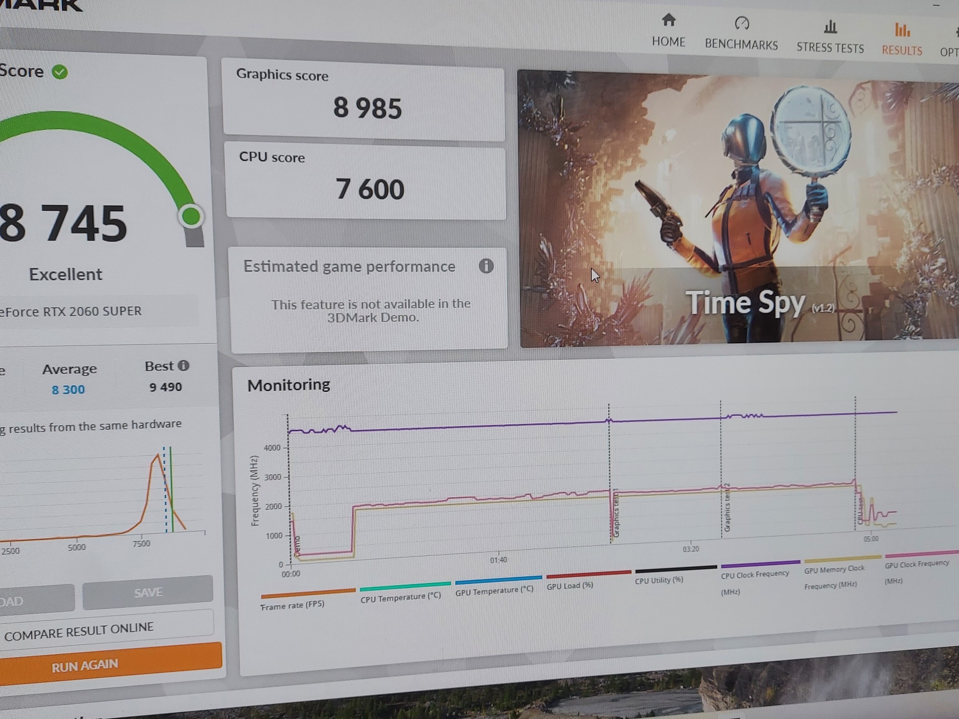The image size is (959, 719).
Task: Click the Graphics test 1 timeline marker
Action: point(616,513)
